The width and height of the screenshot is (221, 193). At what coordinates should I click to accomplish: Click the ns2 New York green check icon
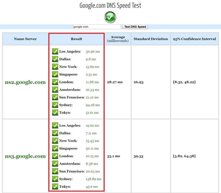coord(55,67)
